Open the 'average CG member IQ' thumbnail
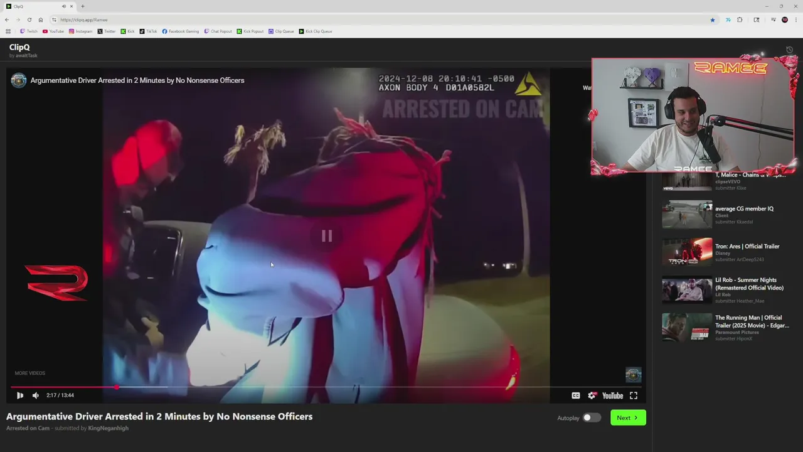 pos(687,215)
